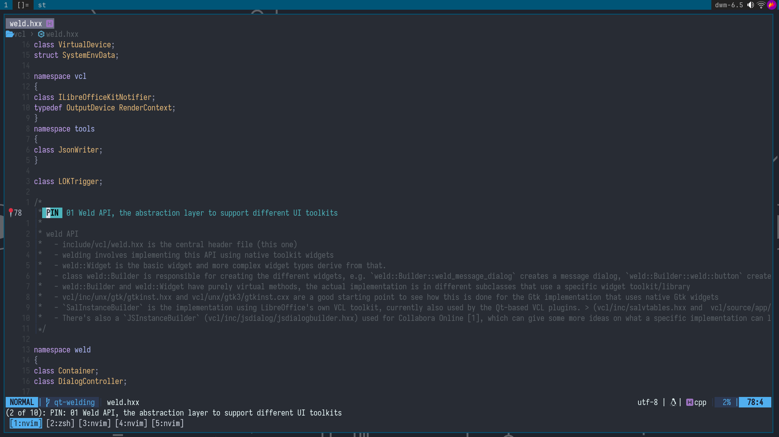The image size is (779, 437).
Task: Click the flame icon in system tray
Action: click(x=772, y=5)
